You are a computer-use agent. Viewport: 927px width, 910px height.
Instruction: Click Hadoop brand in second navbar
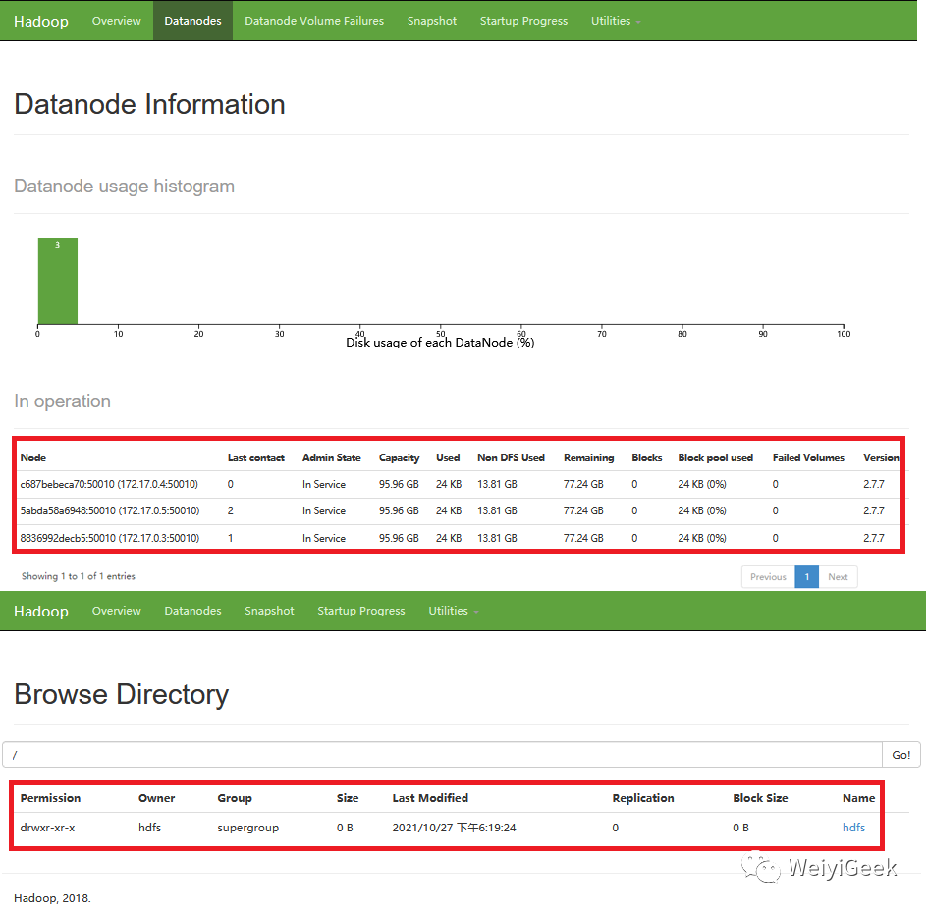click(x=41, y=611)
